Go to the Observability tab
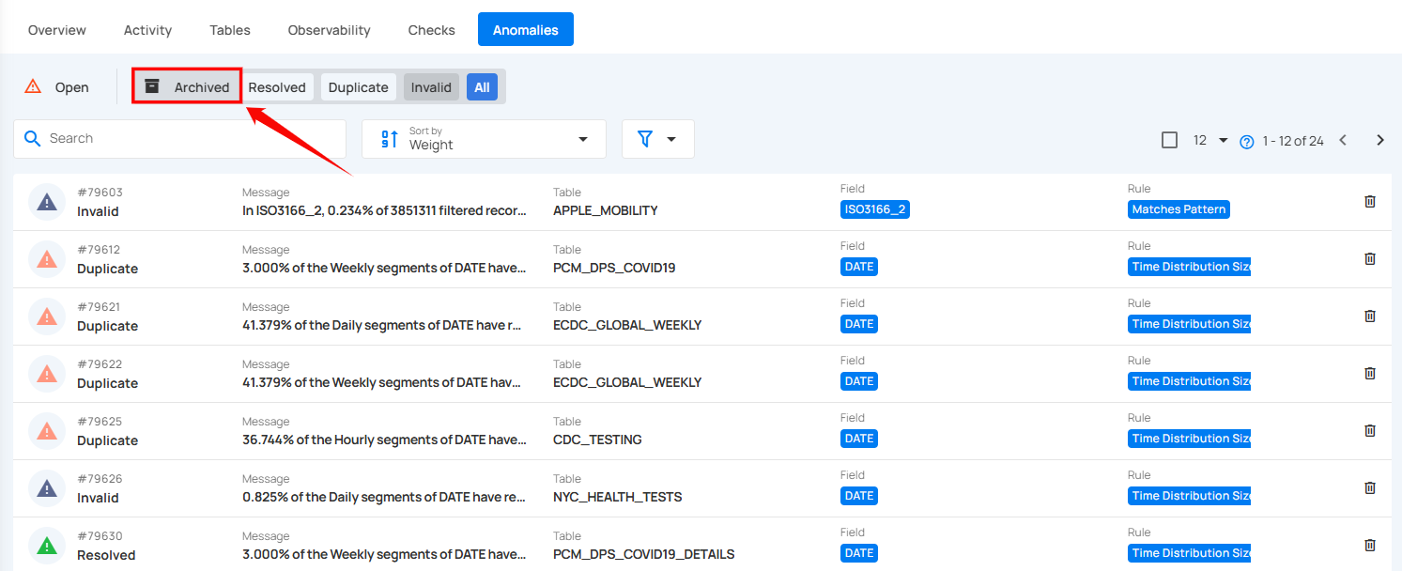The image size is (1402, 571). pos(329,30)
